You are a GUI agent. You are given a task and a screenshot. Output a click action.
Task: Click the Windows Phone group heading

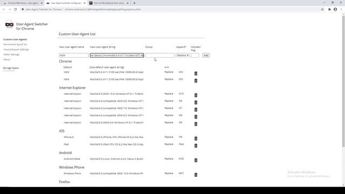point(72,168)
